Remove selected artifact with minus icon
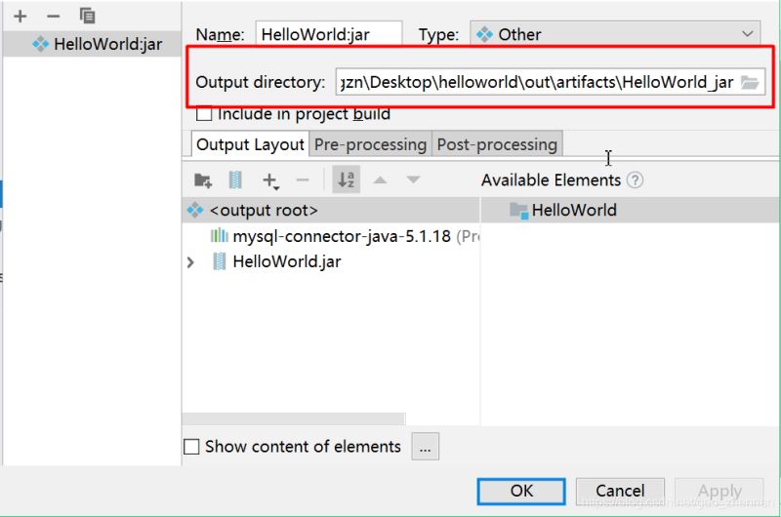 click(x=54, y=17)
